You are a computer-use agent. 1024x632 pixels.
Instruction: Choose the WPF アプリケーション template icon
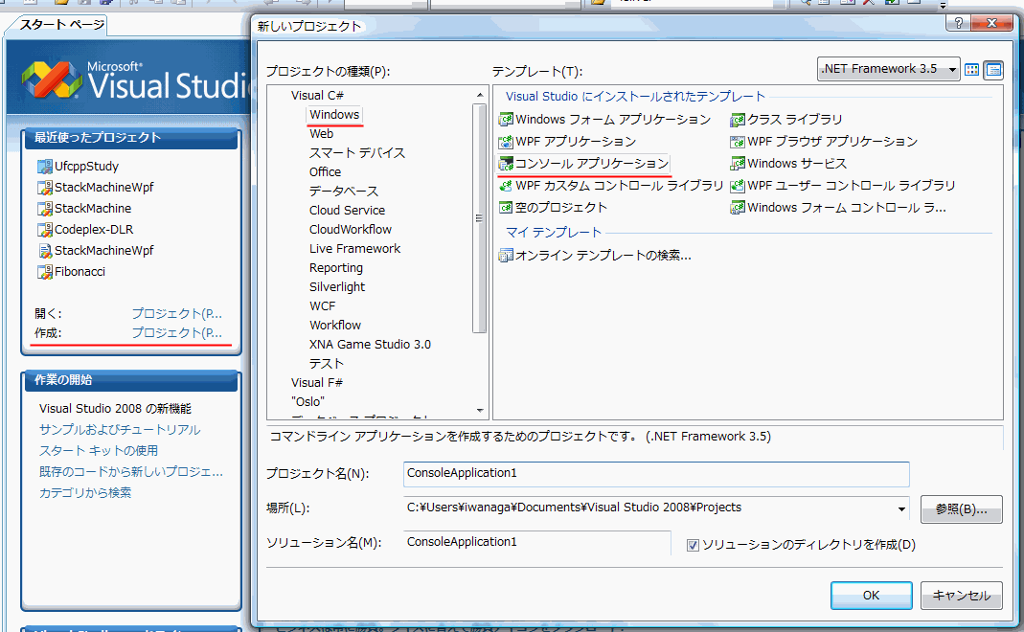pos(506,142)
